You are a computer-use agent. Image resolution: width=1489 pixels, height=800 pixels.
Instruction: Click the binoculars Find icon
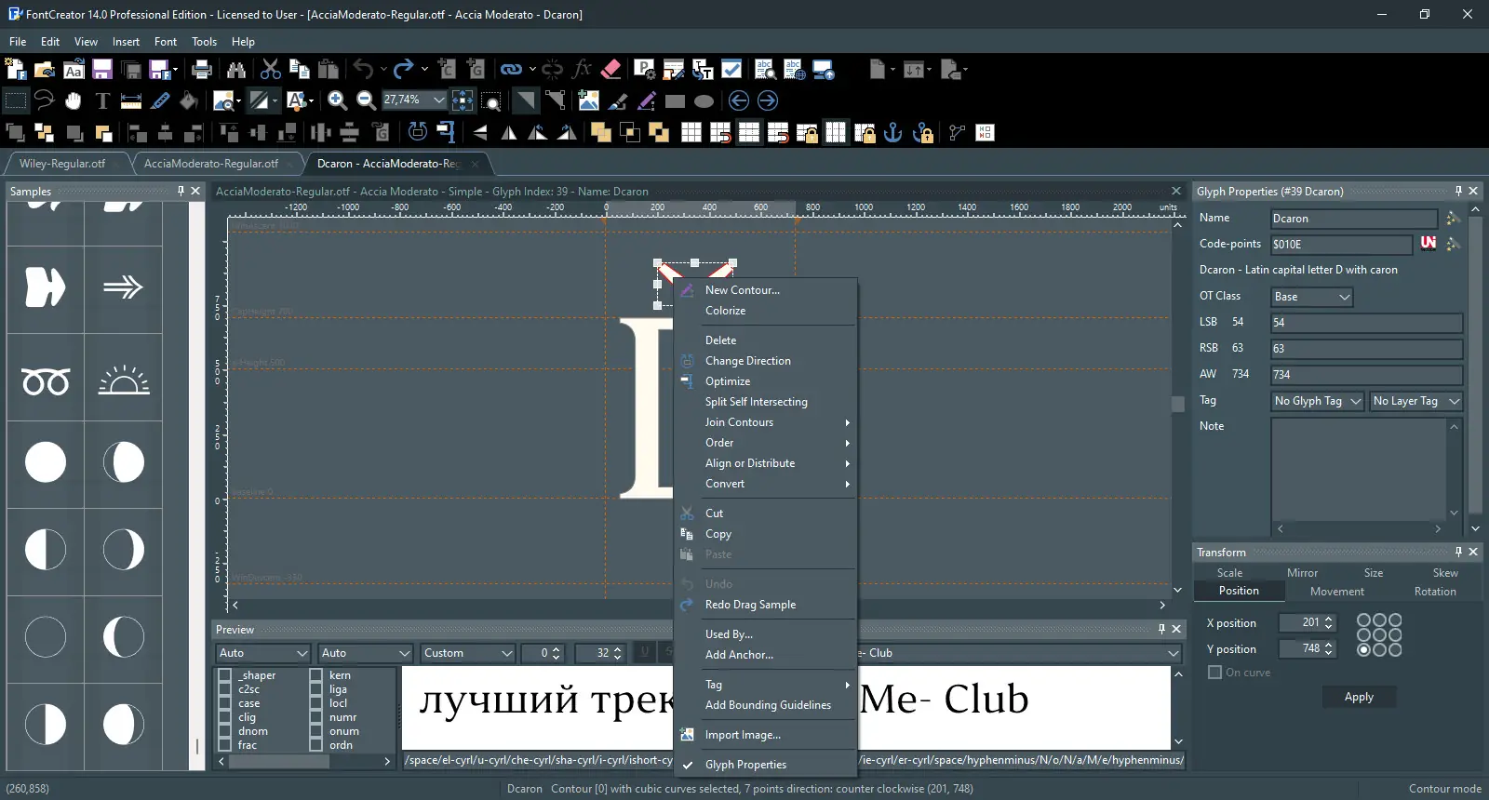pos(235,69)
